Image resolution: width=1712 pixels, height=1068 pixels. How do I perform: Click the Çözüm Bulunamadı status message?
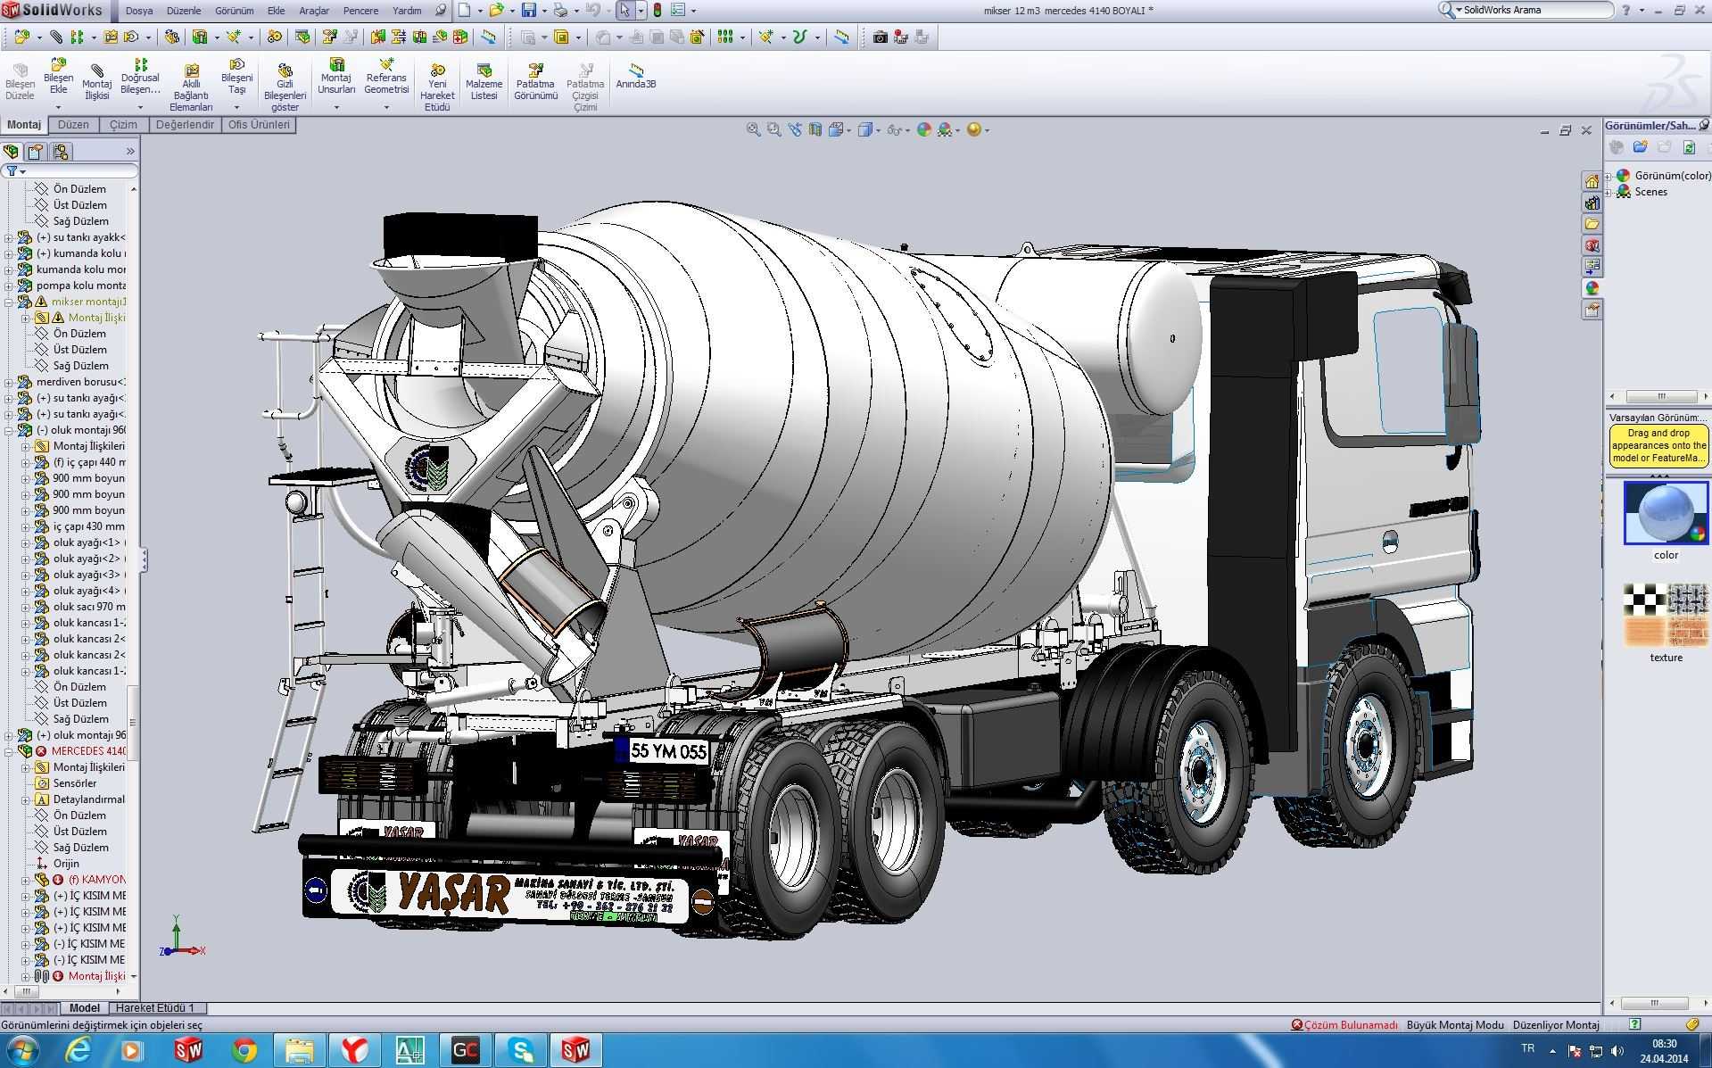[x=1344, y=1025]
